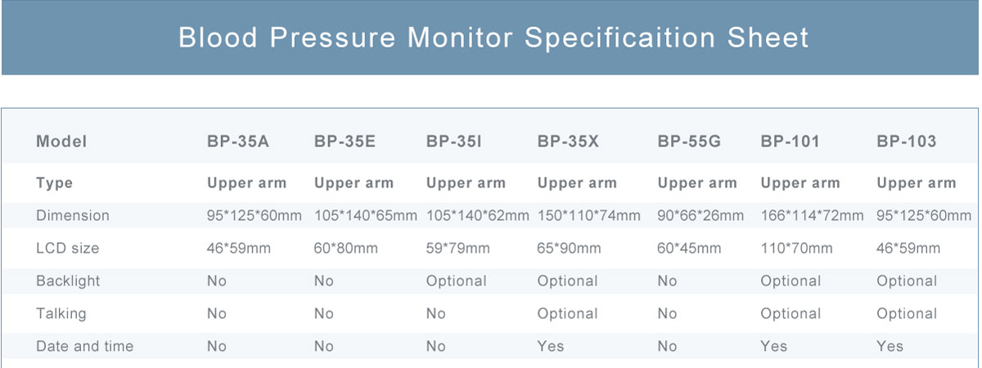Click the 65*90mm LCD size value
982x368 pixels.
[x=569, y=249]
